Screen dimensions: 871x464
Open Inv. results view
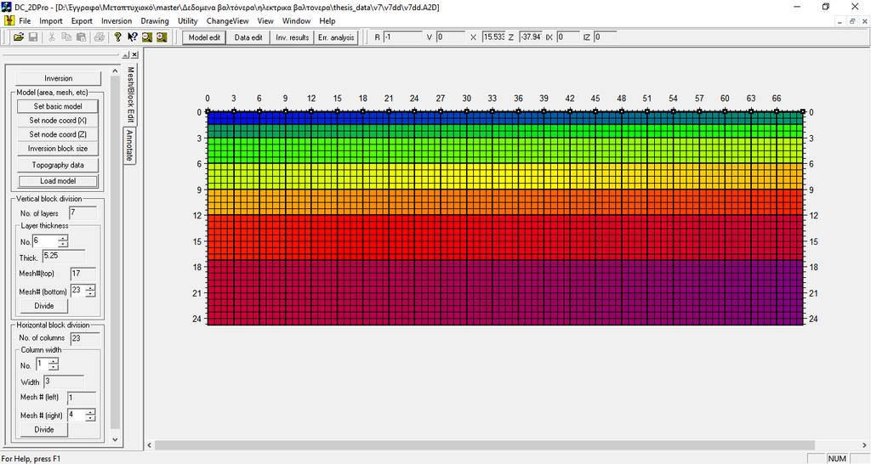(x=293, y=37)
